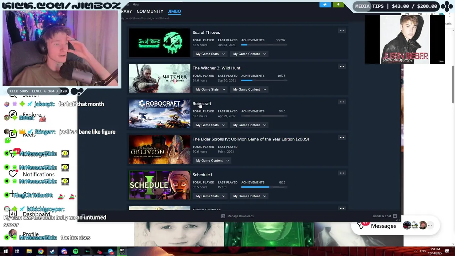Switch to Chrome in the taskbar
This screenshot has width=455, height=256.
click(41, 251)
